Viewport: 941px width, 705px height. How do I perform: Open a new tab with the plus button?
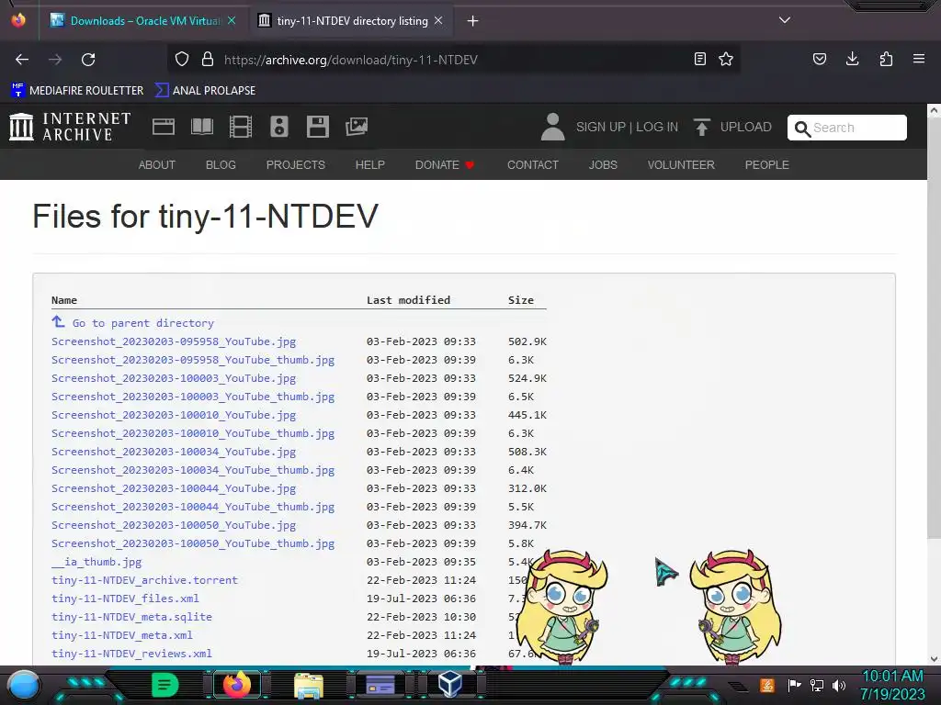click(473, 21)
